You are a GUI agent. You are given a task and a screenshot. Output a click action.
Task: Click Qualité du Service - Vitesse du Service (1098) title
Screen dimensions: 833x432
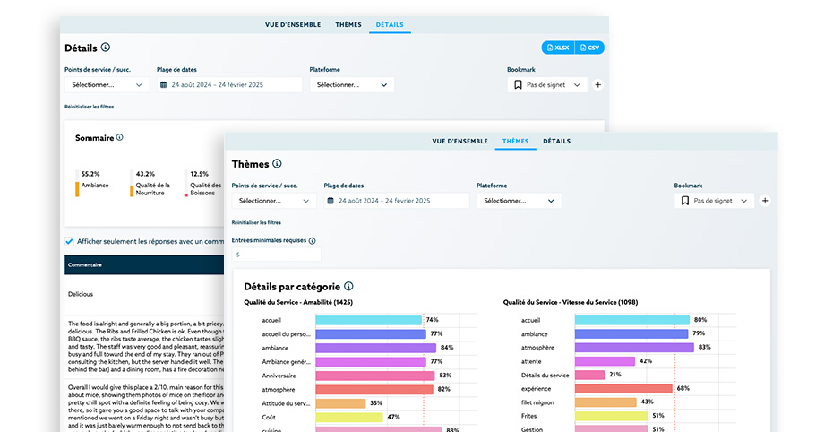[571, 302]
